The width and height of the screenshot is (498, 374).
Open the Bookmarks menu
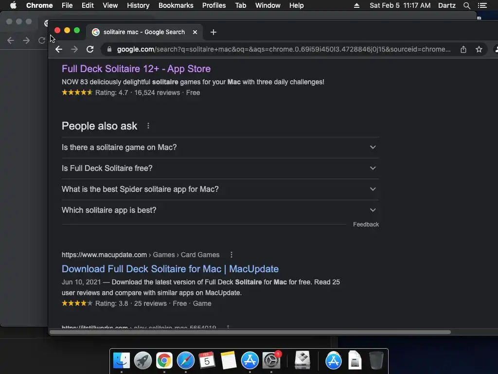click(176, 5)
